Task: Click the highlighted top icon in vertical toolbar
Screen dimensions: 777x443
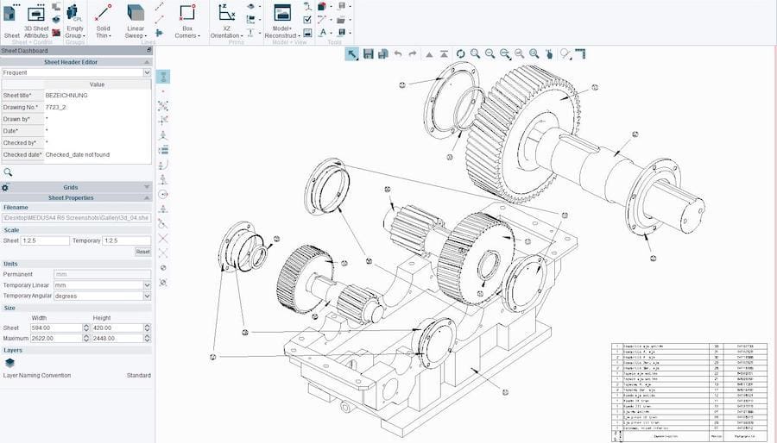Action: 163,77
